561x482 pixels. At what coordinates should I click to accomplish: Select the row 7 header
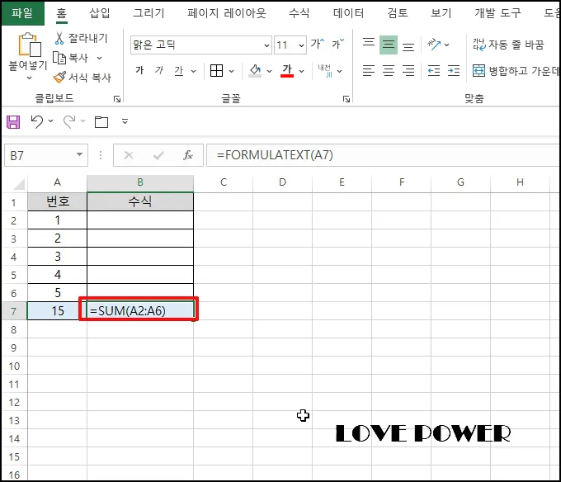tap(14, 311)
